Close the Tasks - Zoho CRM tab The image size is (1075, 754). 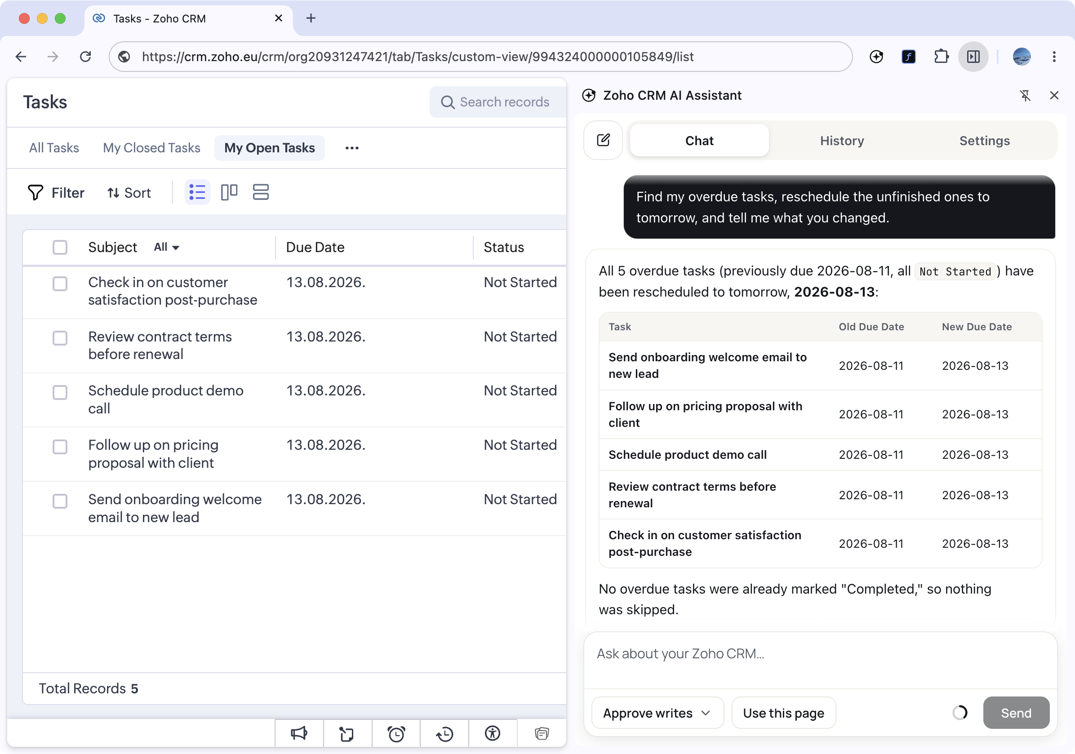tap(279, 18)
